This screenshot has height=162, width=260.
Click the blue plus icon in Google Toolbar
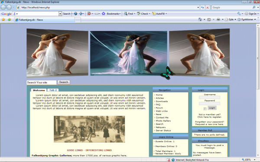81,14
